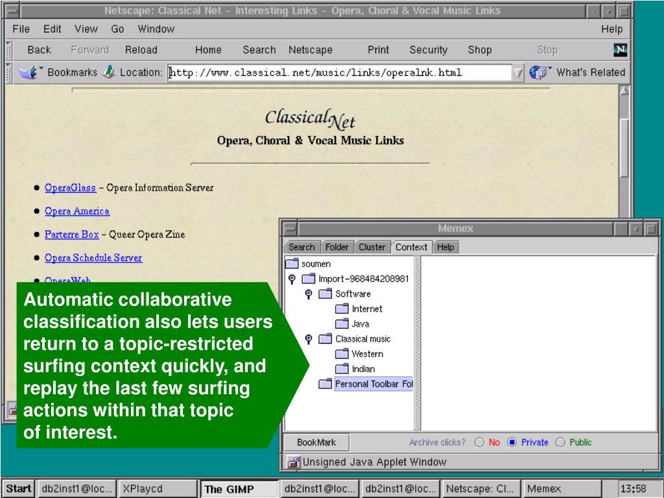Open the Window menu

click(156, 29)
